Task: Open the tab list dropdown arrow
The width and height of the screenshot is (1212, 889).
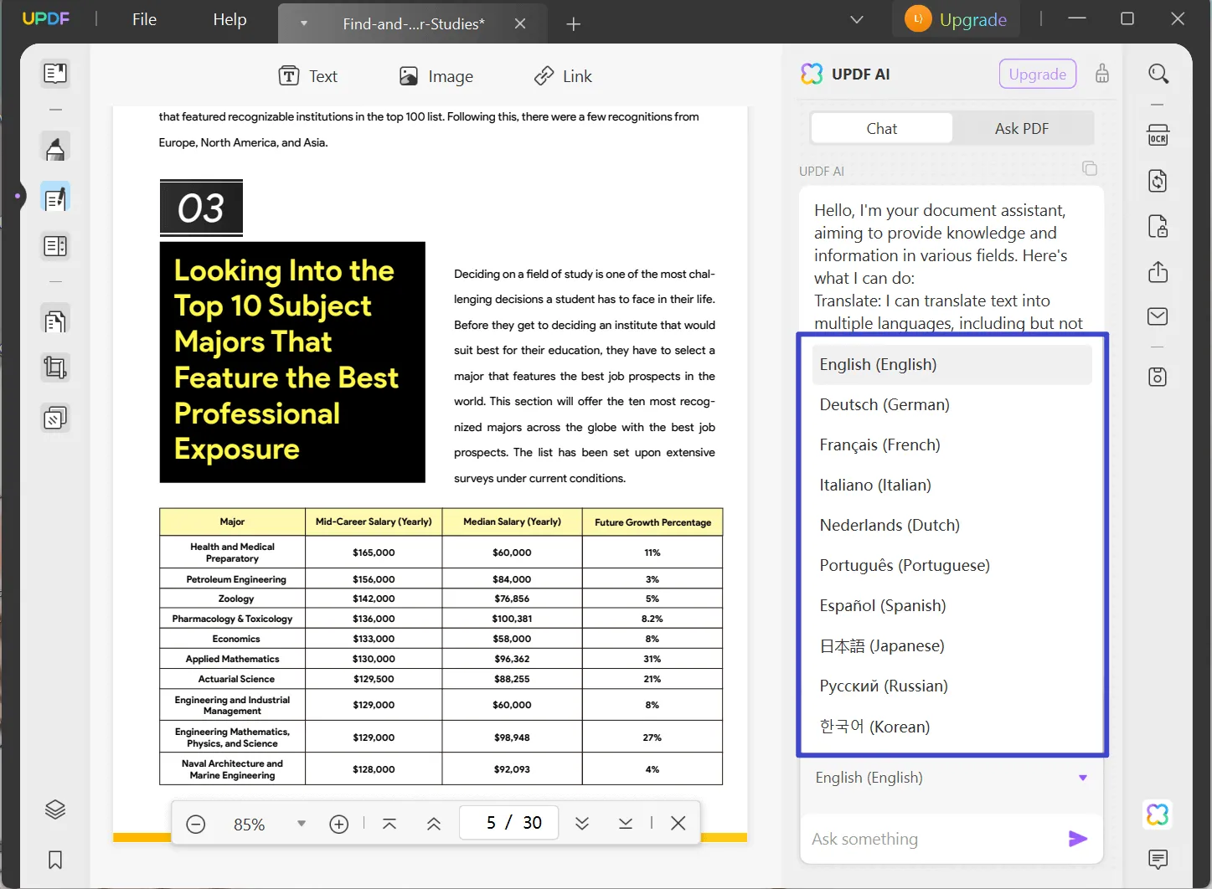Action: (x=856, y=20)
